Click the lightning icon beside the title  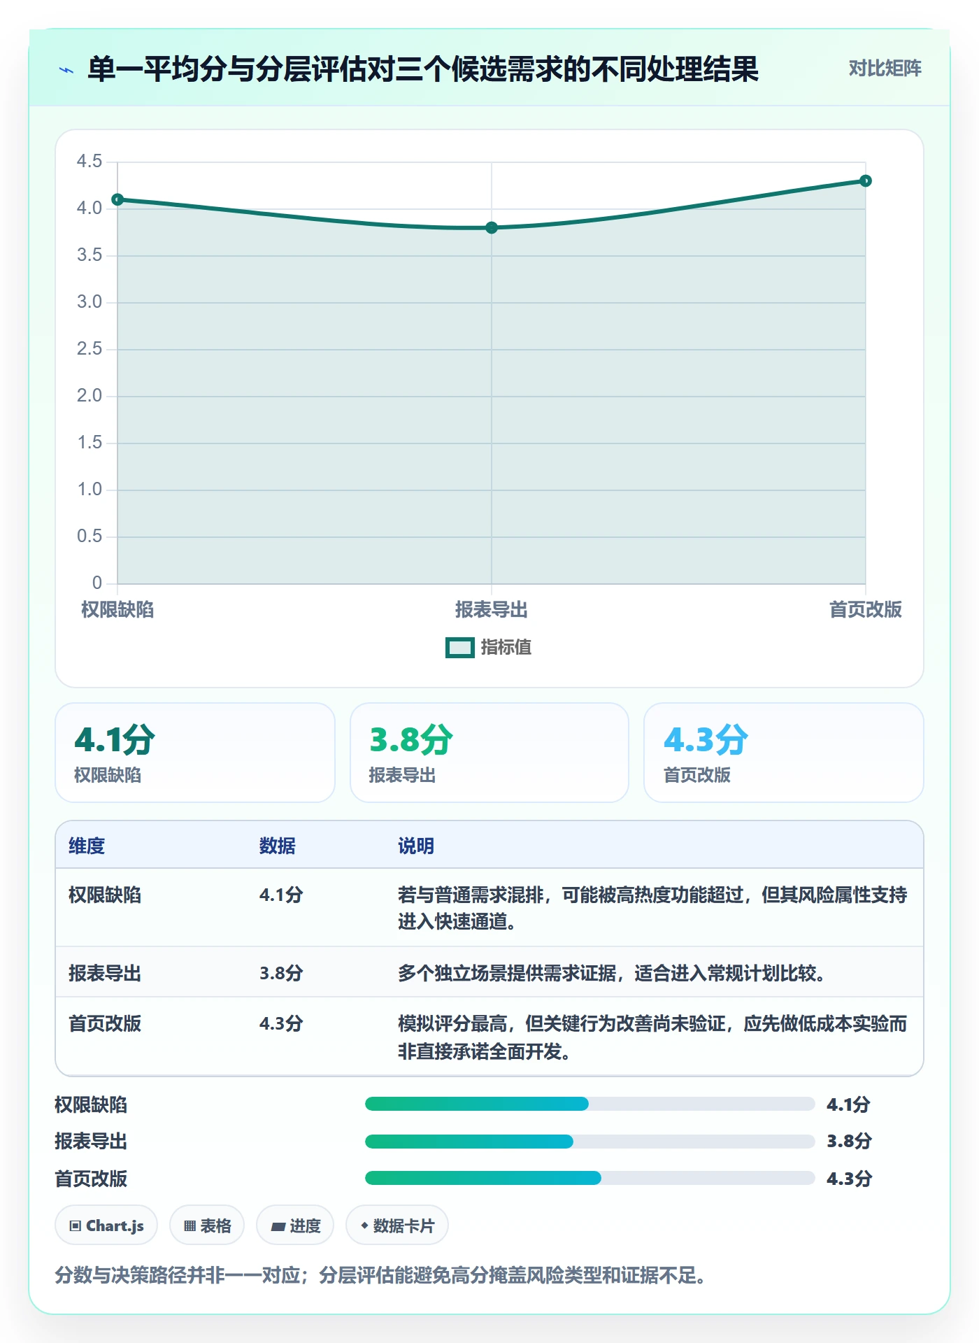pyautogui.click(x=66, y=69)
